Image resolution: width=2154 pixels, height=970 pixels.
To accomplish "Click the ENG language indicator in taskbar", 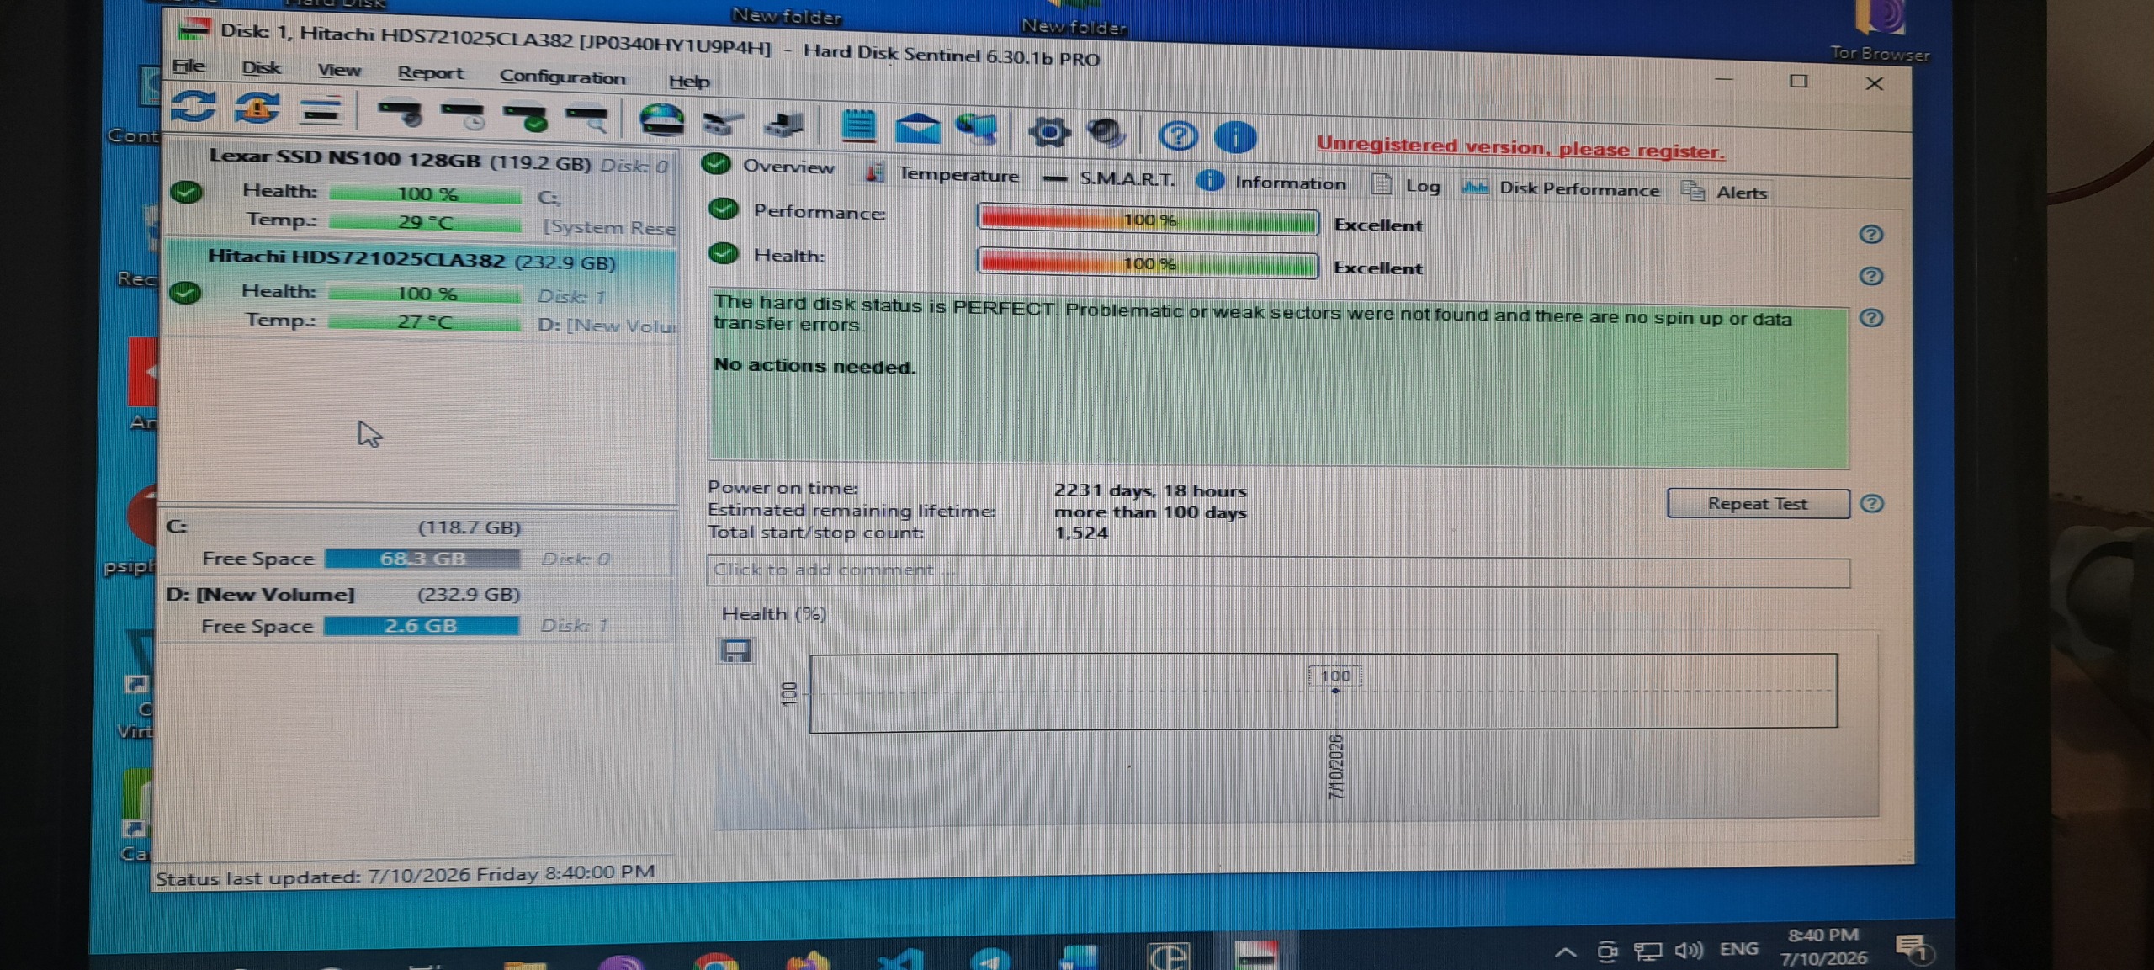I will point(1738,949).
